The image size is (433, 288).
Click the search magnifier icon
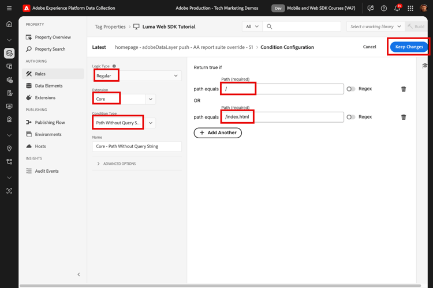[269, 26]
